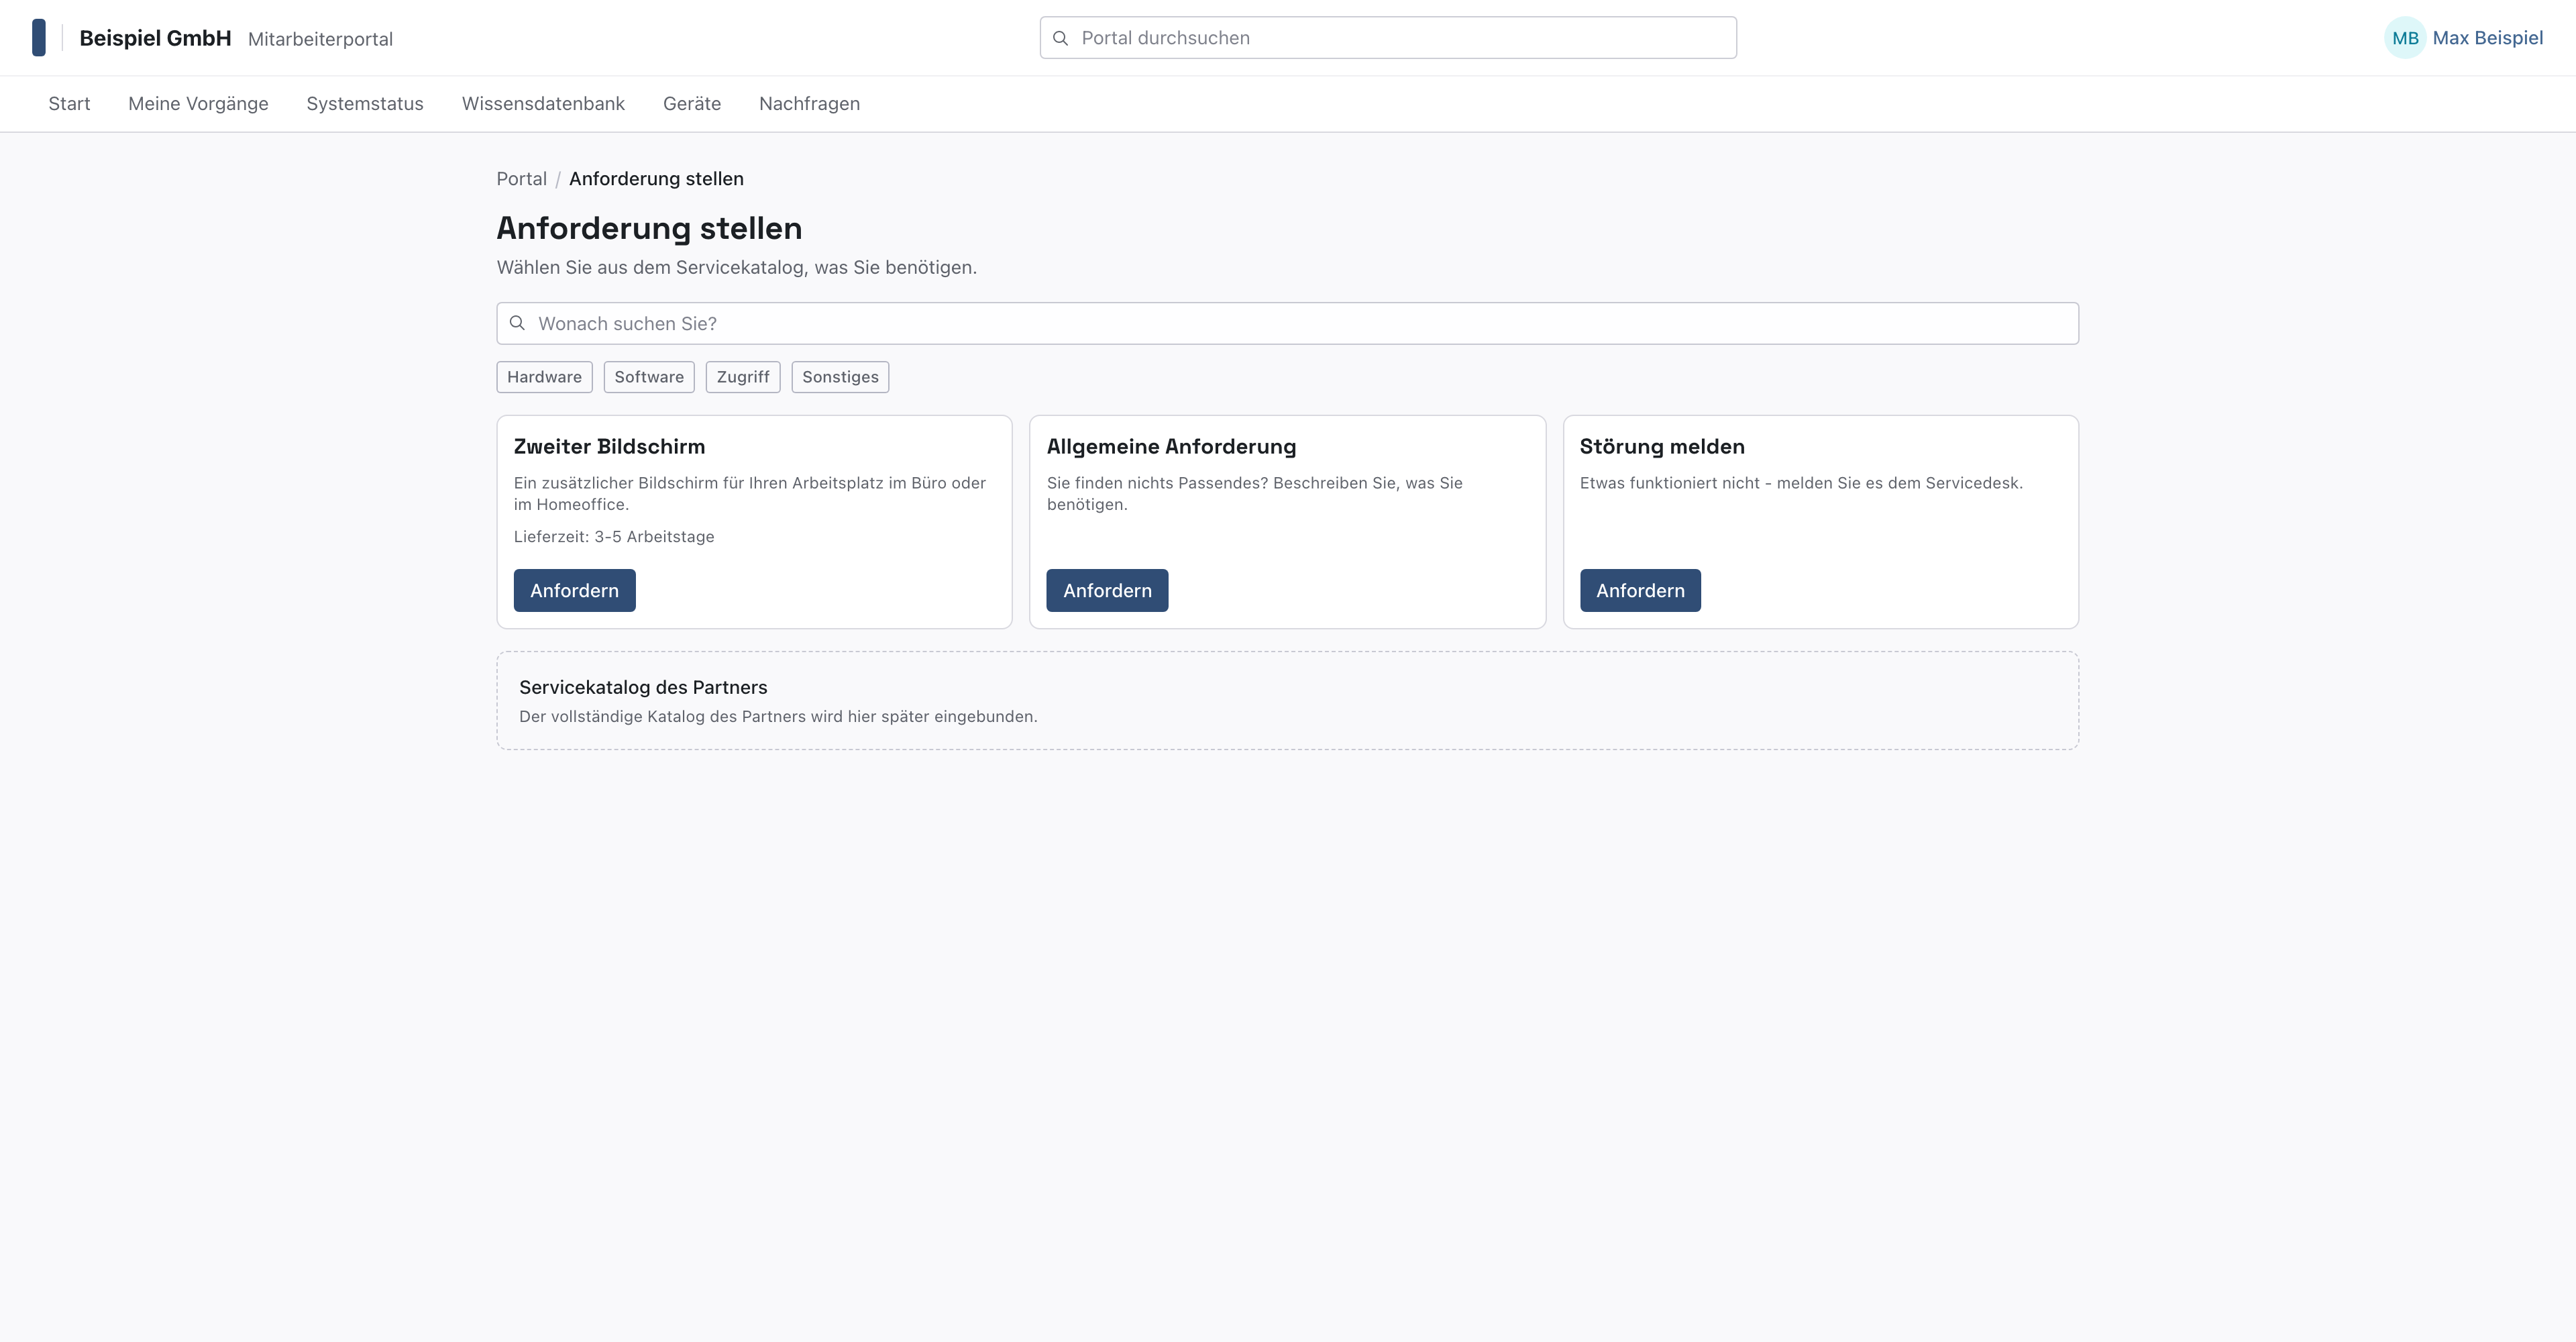Click the Störung melden card title
2576x1342 pixels.
1662,447
